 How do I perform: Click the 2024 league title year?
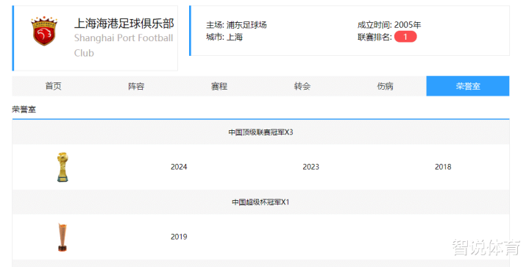coord(179,167)
